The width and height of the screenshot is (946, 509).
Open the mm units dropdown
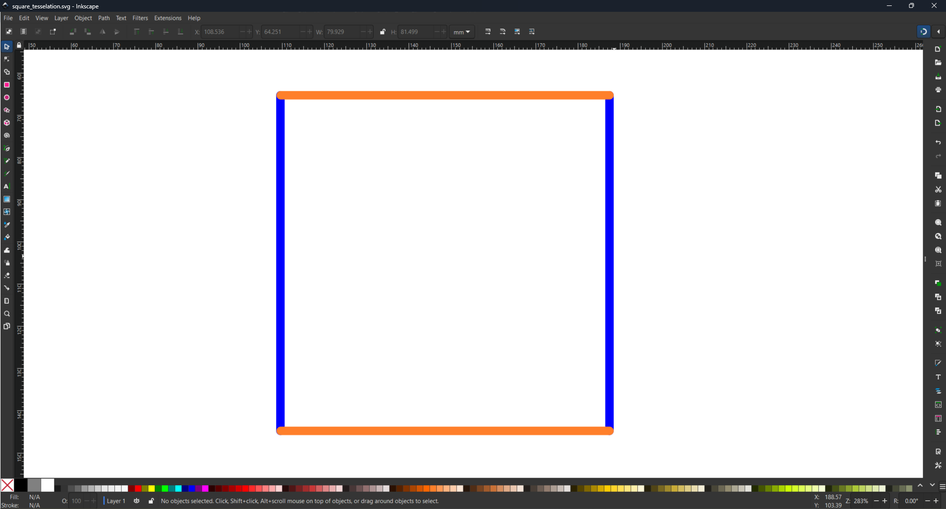(x=461, y=32)
